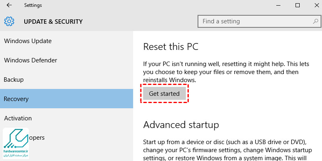Click the magnifier icon in search box
322x161 pixels.
coord(315,21)
